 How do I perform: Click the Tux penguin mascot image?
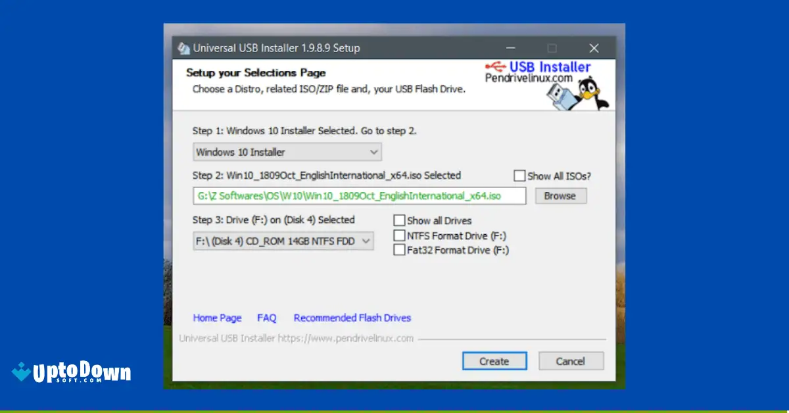tap(589, 88)
